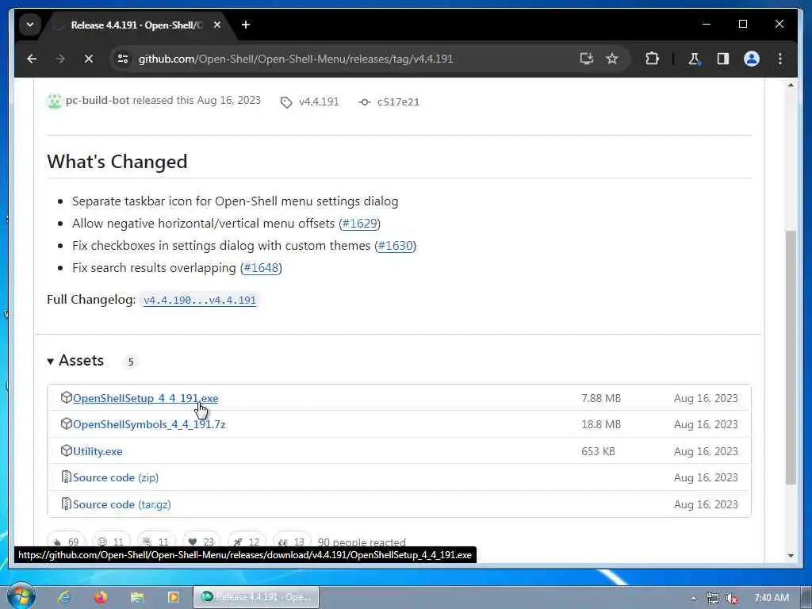Open the network tray icon
The height and width of the screenshot is (609, 812).
coord(713,598)
